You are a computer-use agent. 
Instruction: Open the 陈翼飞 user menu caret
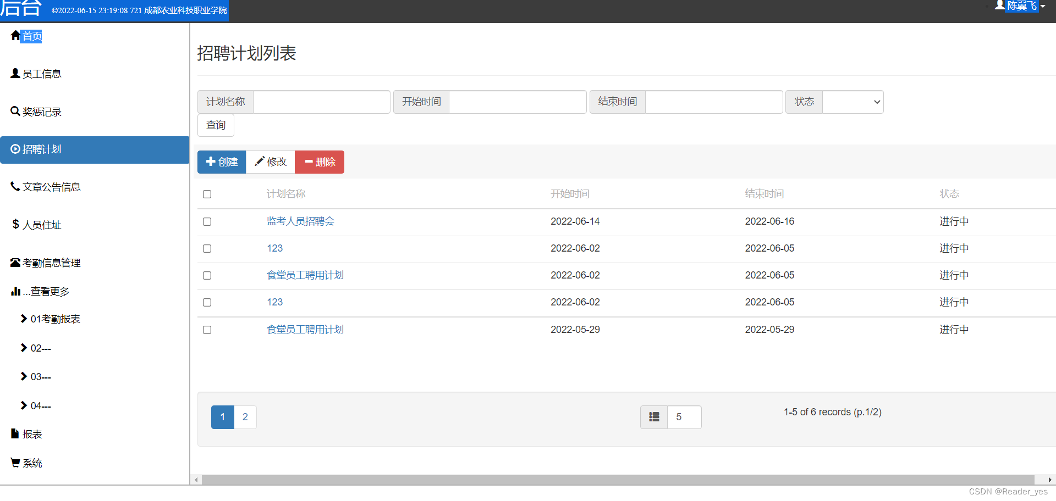(1043, 6)
